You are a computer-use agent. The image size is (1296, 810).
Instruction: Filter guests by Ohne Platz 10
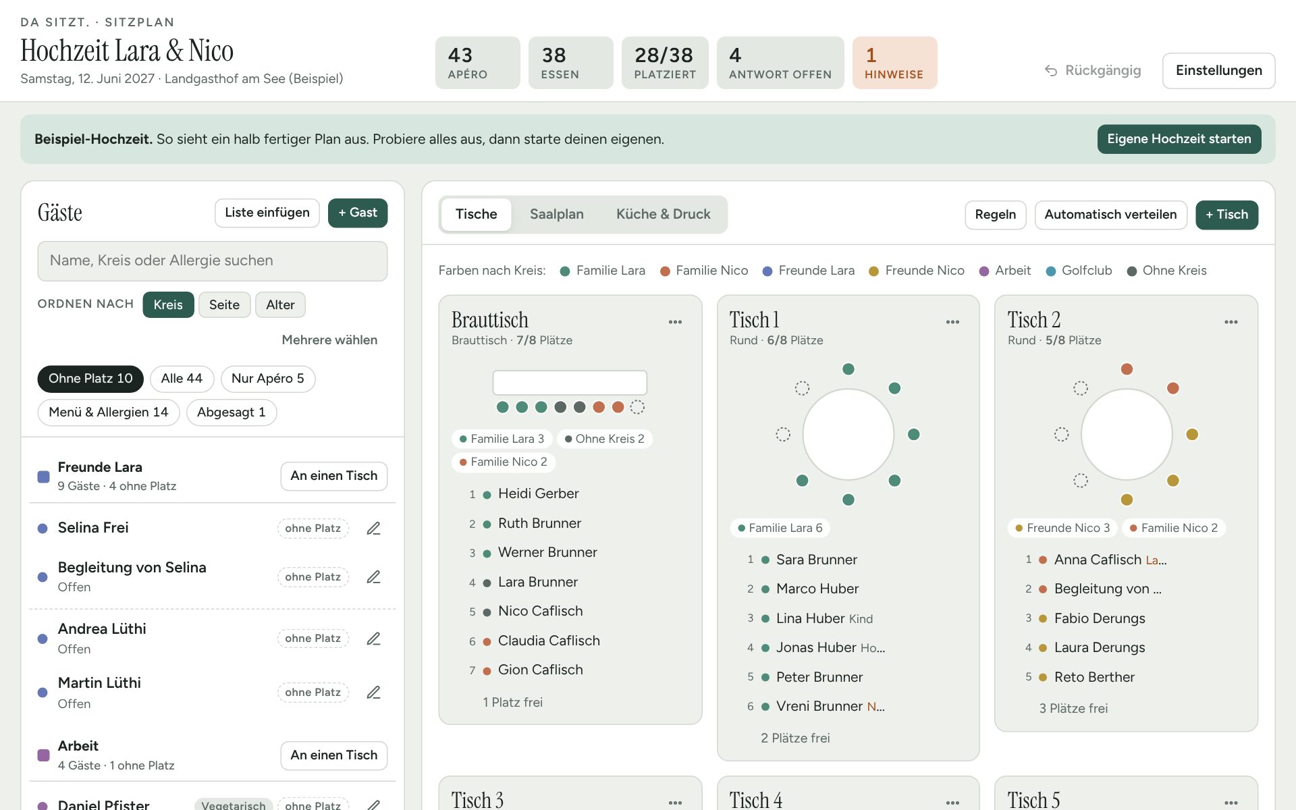[x=90, y=379]
